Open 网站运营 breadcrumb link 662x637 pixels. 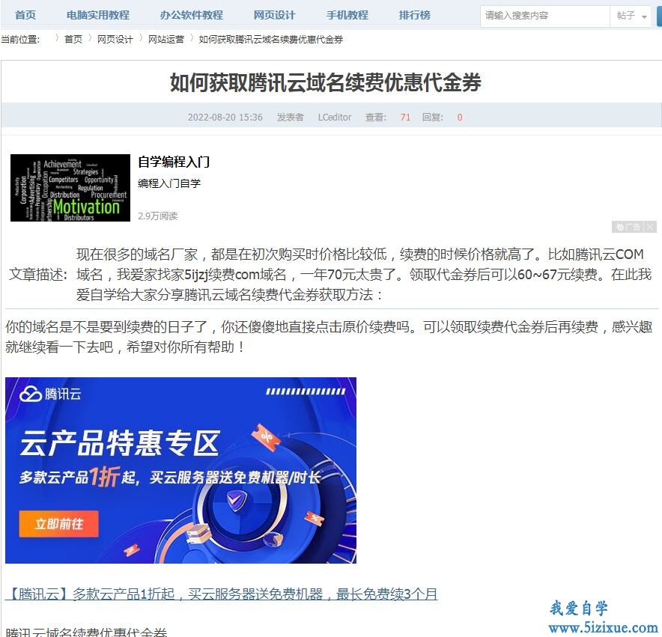[x=166, y=39]
